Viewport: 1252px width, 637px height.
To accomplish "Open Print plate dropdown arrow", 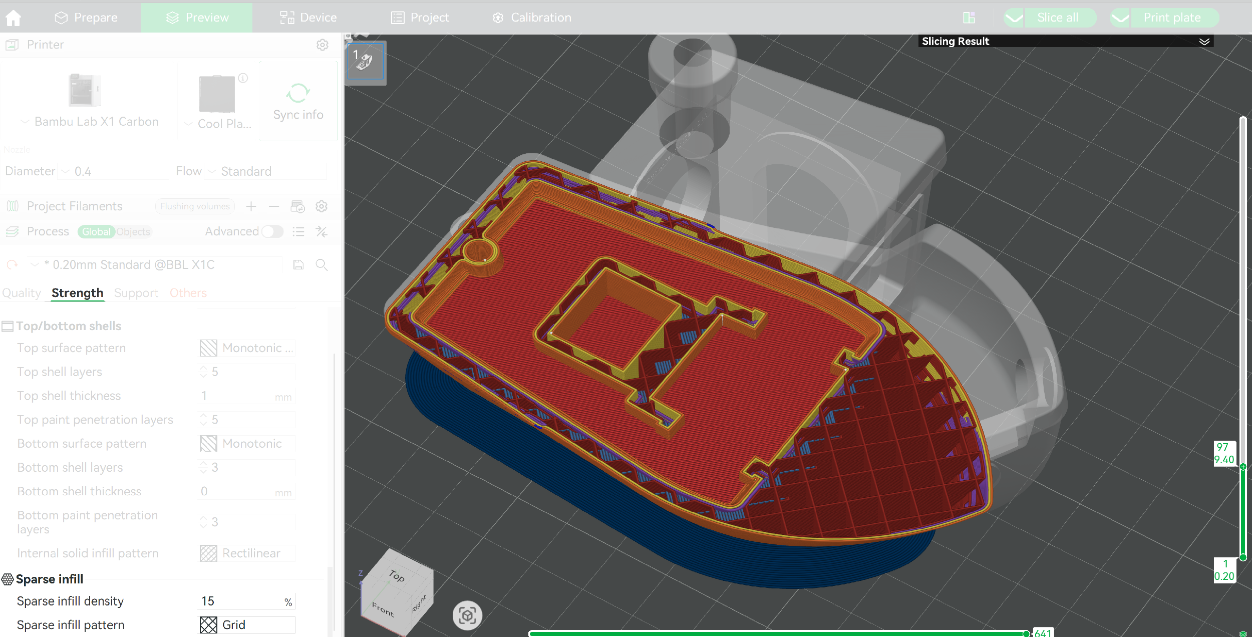I will coord(1120,18).
